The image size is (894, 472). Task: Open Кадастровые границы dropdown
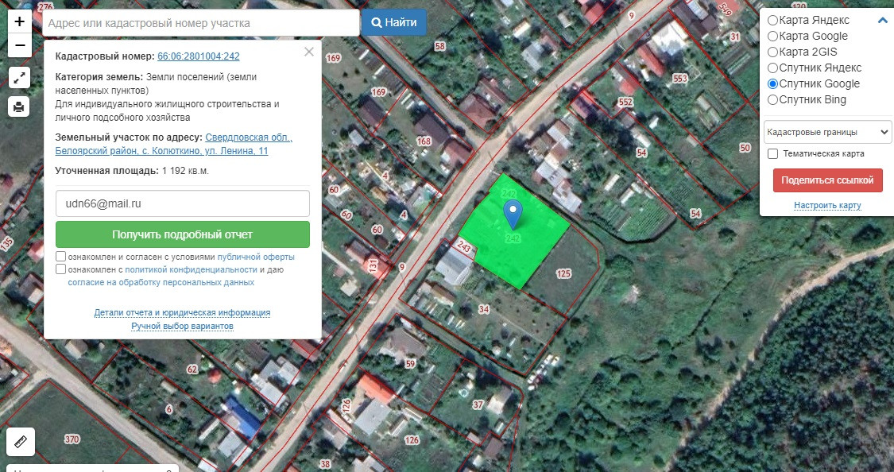point(827,132)
